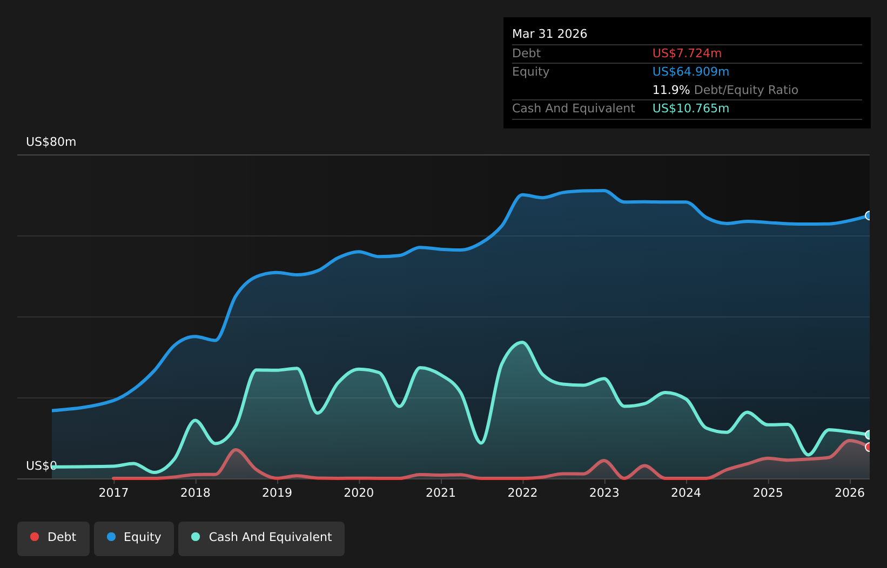The width and height of the screenshot is (887, 568).
Task: Toggle the Equity series legend button
Action: click(134, 538)
